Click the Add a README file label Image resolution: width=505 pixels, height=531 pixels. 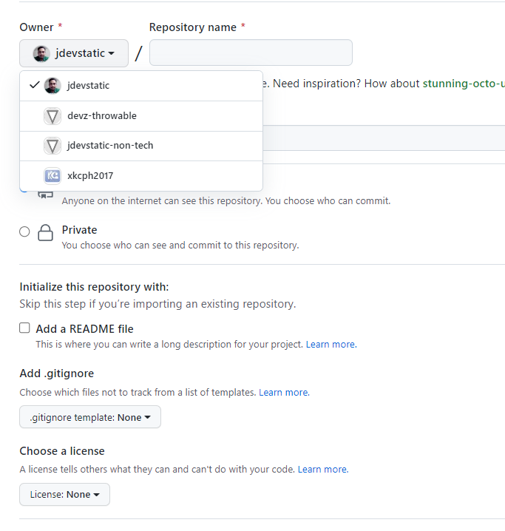tap(84, 329)
